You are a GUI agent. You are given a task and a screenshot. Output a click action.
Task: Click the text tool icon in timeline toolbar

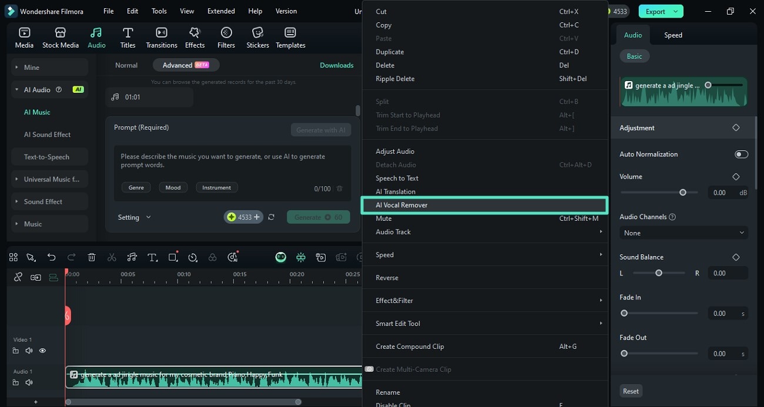pyautogui.click(x=152, y=257)
